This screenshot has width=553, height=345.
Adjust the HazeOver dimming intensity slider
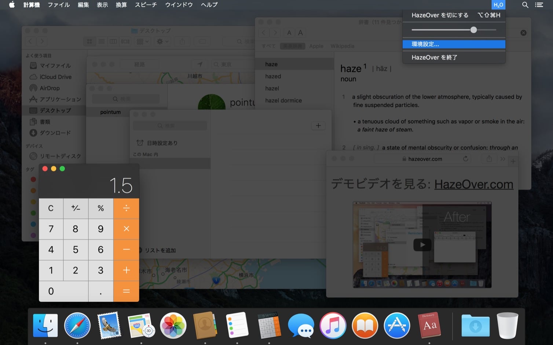[x=473, y=30]
